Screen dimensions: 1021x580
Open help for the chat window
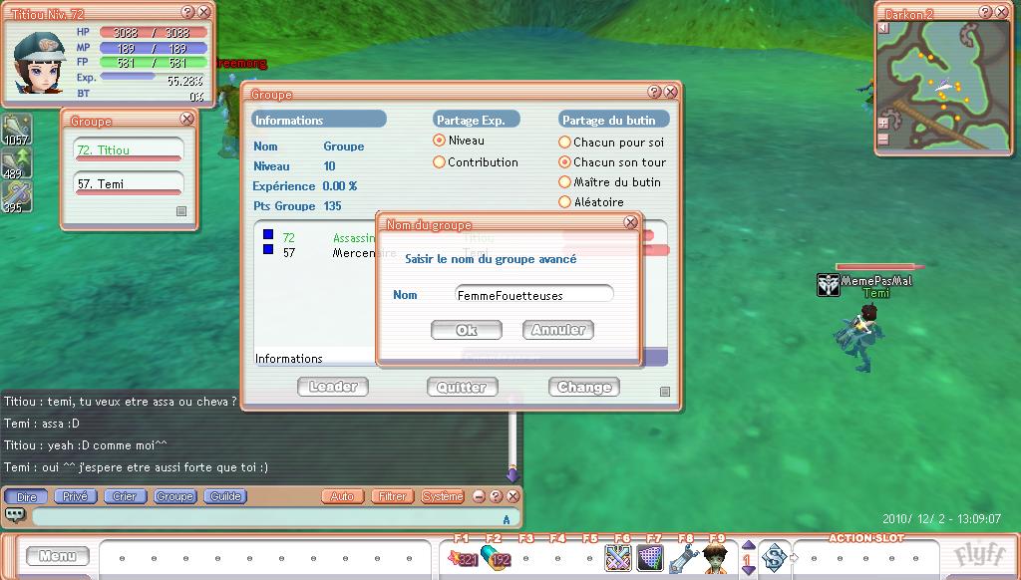click(x=496, y=496)
